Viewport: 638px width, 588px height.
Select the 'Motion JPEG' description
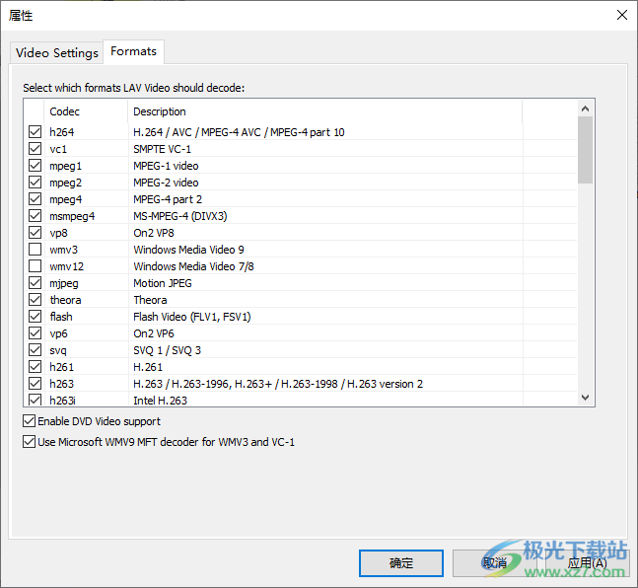[163, 283]
